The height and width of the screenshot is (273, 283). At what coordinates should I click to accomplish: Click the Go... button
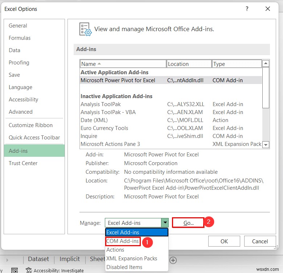[188, 223]
